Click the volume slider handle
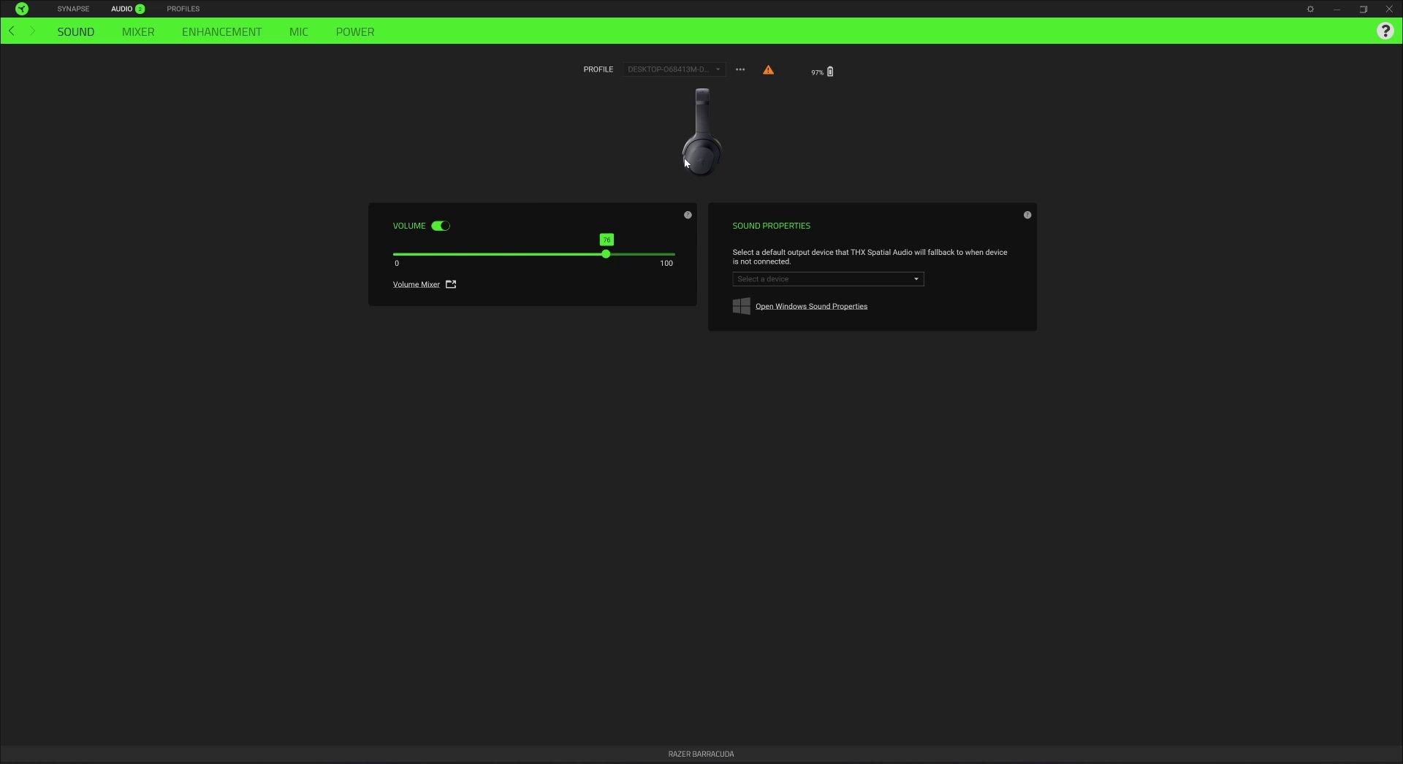This screenshot has height=764, width=1403. pyautogui.click(x=606, y=254)
